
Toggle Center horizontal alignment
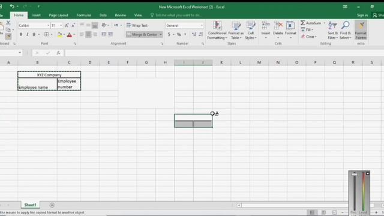(x=88, y=34)
